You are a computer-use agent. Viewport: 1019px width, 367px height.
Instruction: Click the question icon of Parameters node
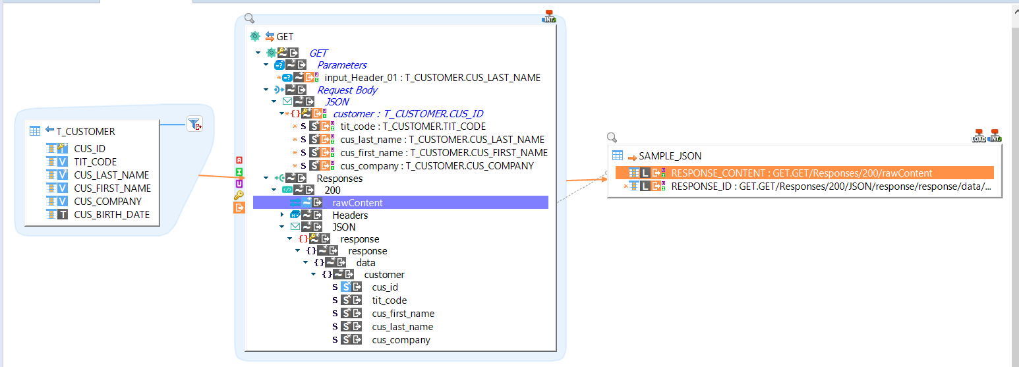pyautogui.click(x=279, y=65)
